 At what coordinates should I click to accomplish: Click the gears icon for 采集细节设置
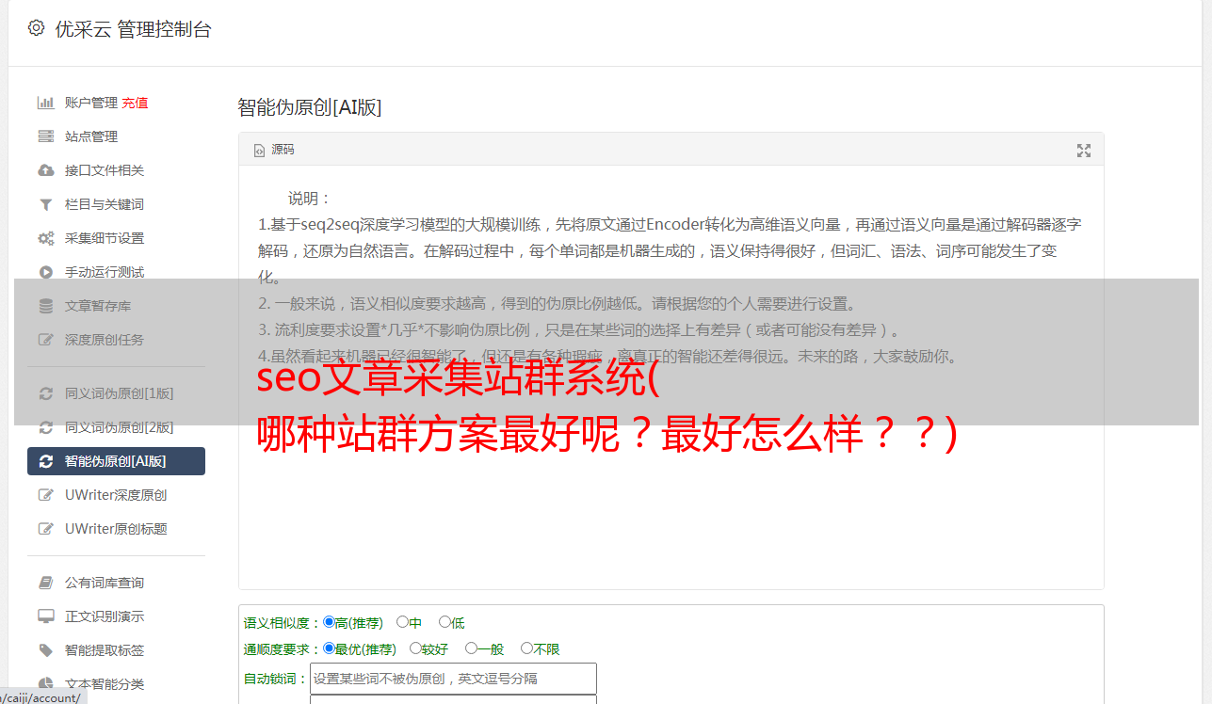45,238
